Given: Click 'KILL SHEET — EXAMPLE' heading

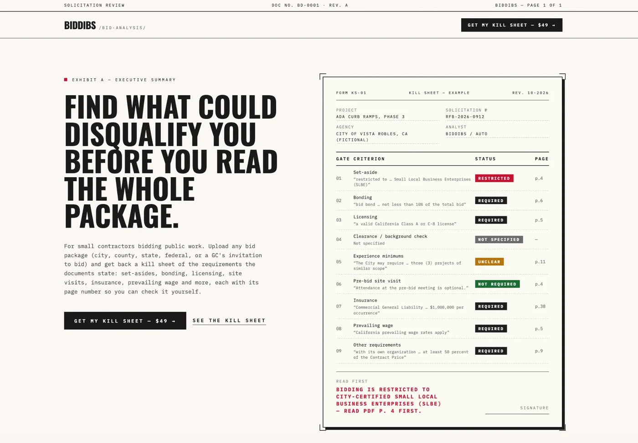Looking at the screenshot, I should click(439, 93).
